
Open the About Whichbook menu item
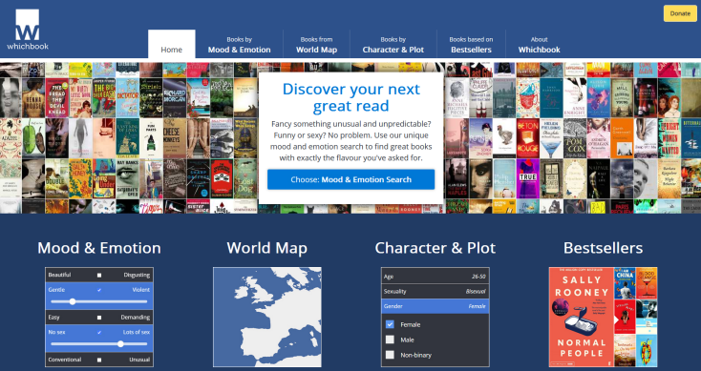pos(540,45)
